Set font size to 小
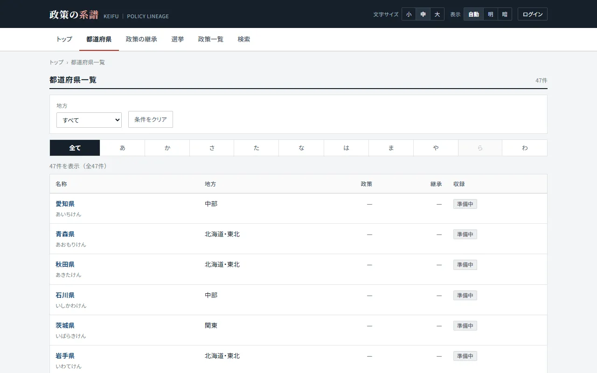Screen dimensions: 597x373 click(409, 14)
